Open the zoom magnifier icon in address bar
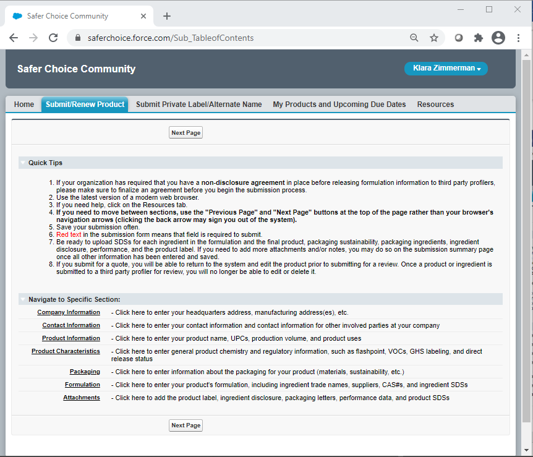 (414, 38)
